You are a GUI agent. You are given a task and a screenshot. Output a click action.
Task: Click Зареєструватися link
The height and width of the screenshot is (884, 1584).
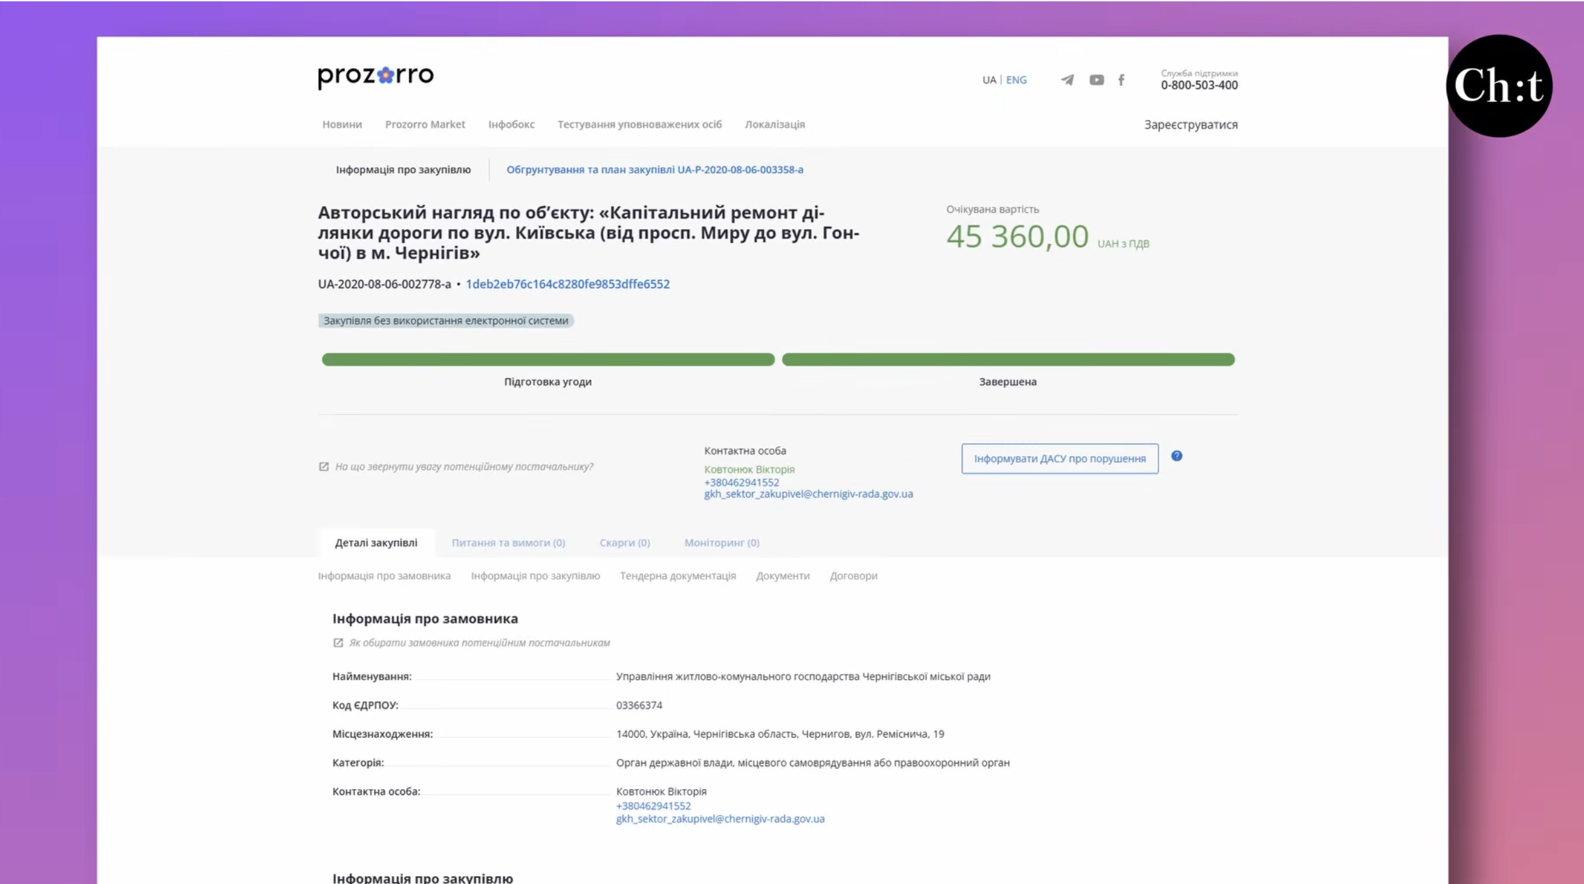click(1190, 125)
